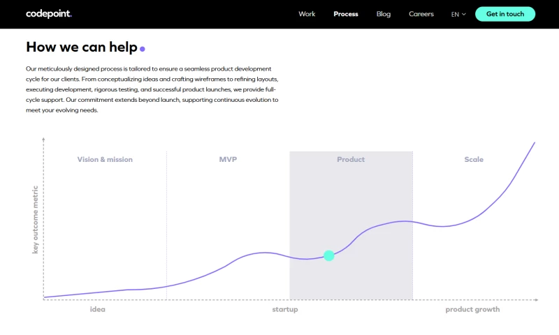The height and width of the screenshot is (335, 559).
Task: Click the upward arrow of vertical axis
Action: coord(44,140)
